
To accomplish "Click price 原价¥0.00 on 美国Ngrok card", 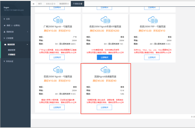I will 98,81.
